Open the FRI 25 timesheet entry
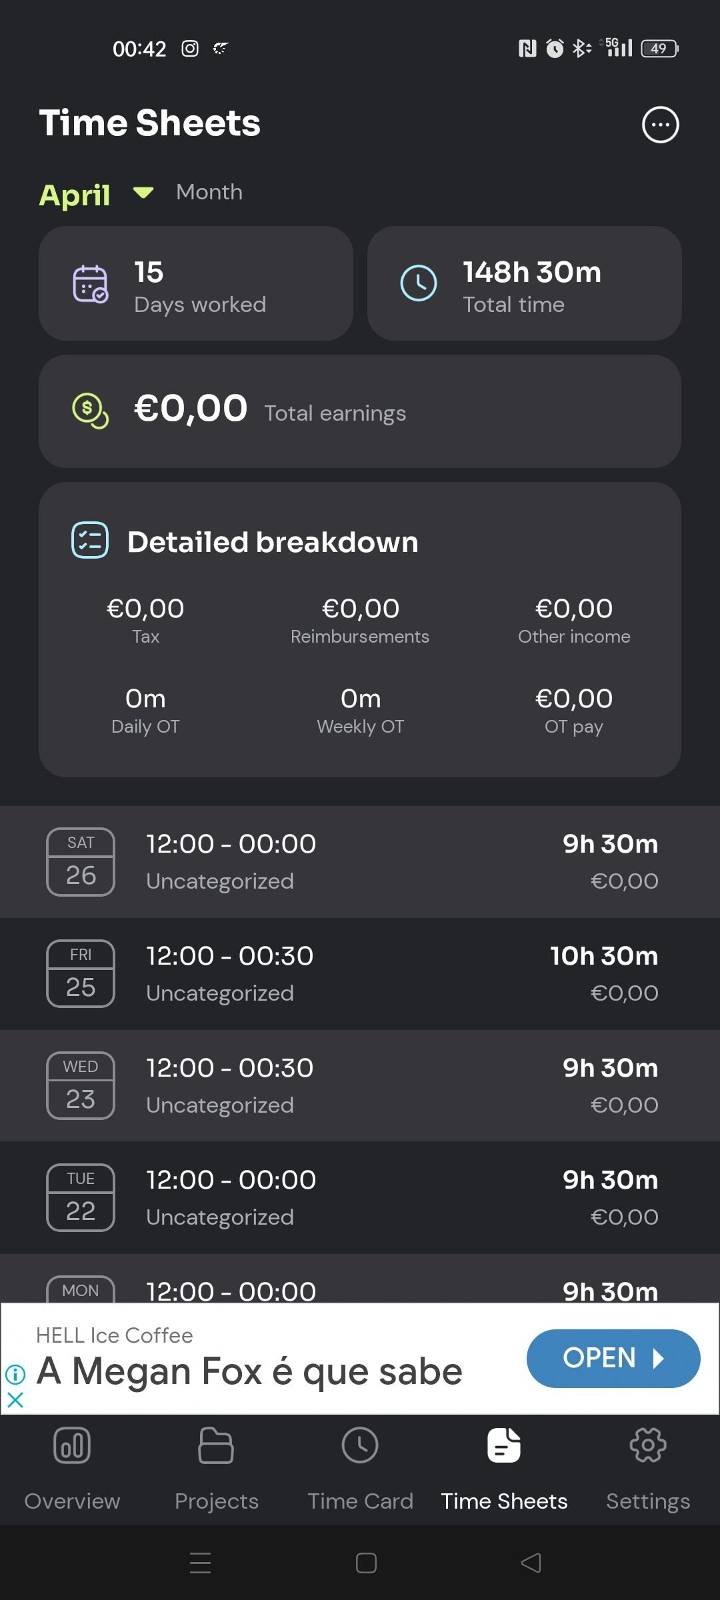Image resolution: width=720 pixels, height=1600 pixels. tap(360, 974)
